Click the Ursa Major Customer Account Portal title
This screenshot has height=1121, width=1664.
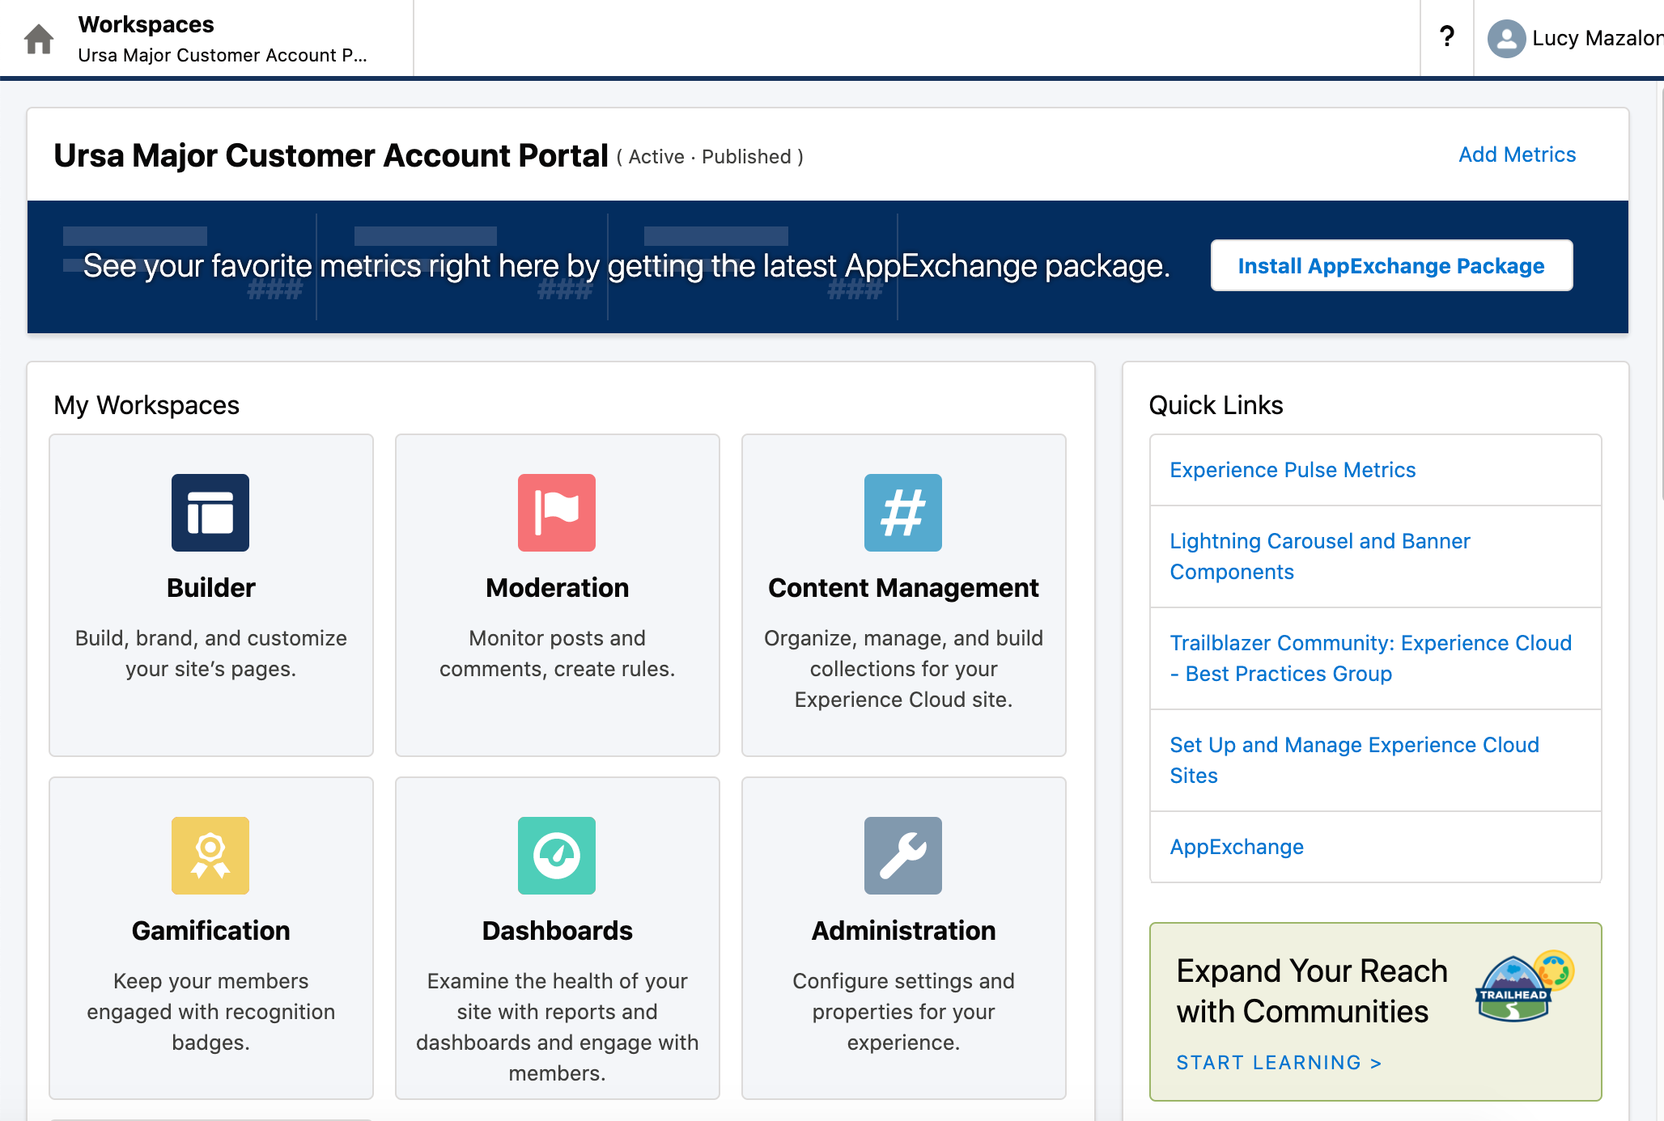[330, 155]
